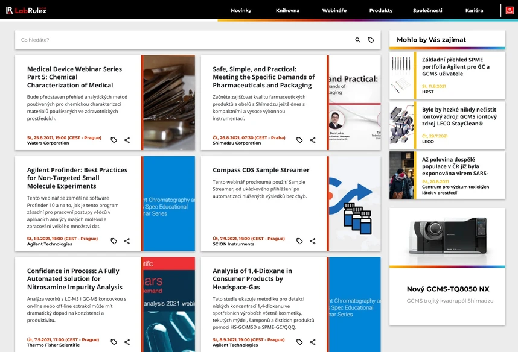Click 'SCION Instruments' company name
The image size is (518, 352).
[233, 244]
